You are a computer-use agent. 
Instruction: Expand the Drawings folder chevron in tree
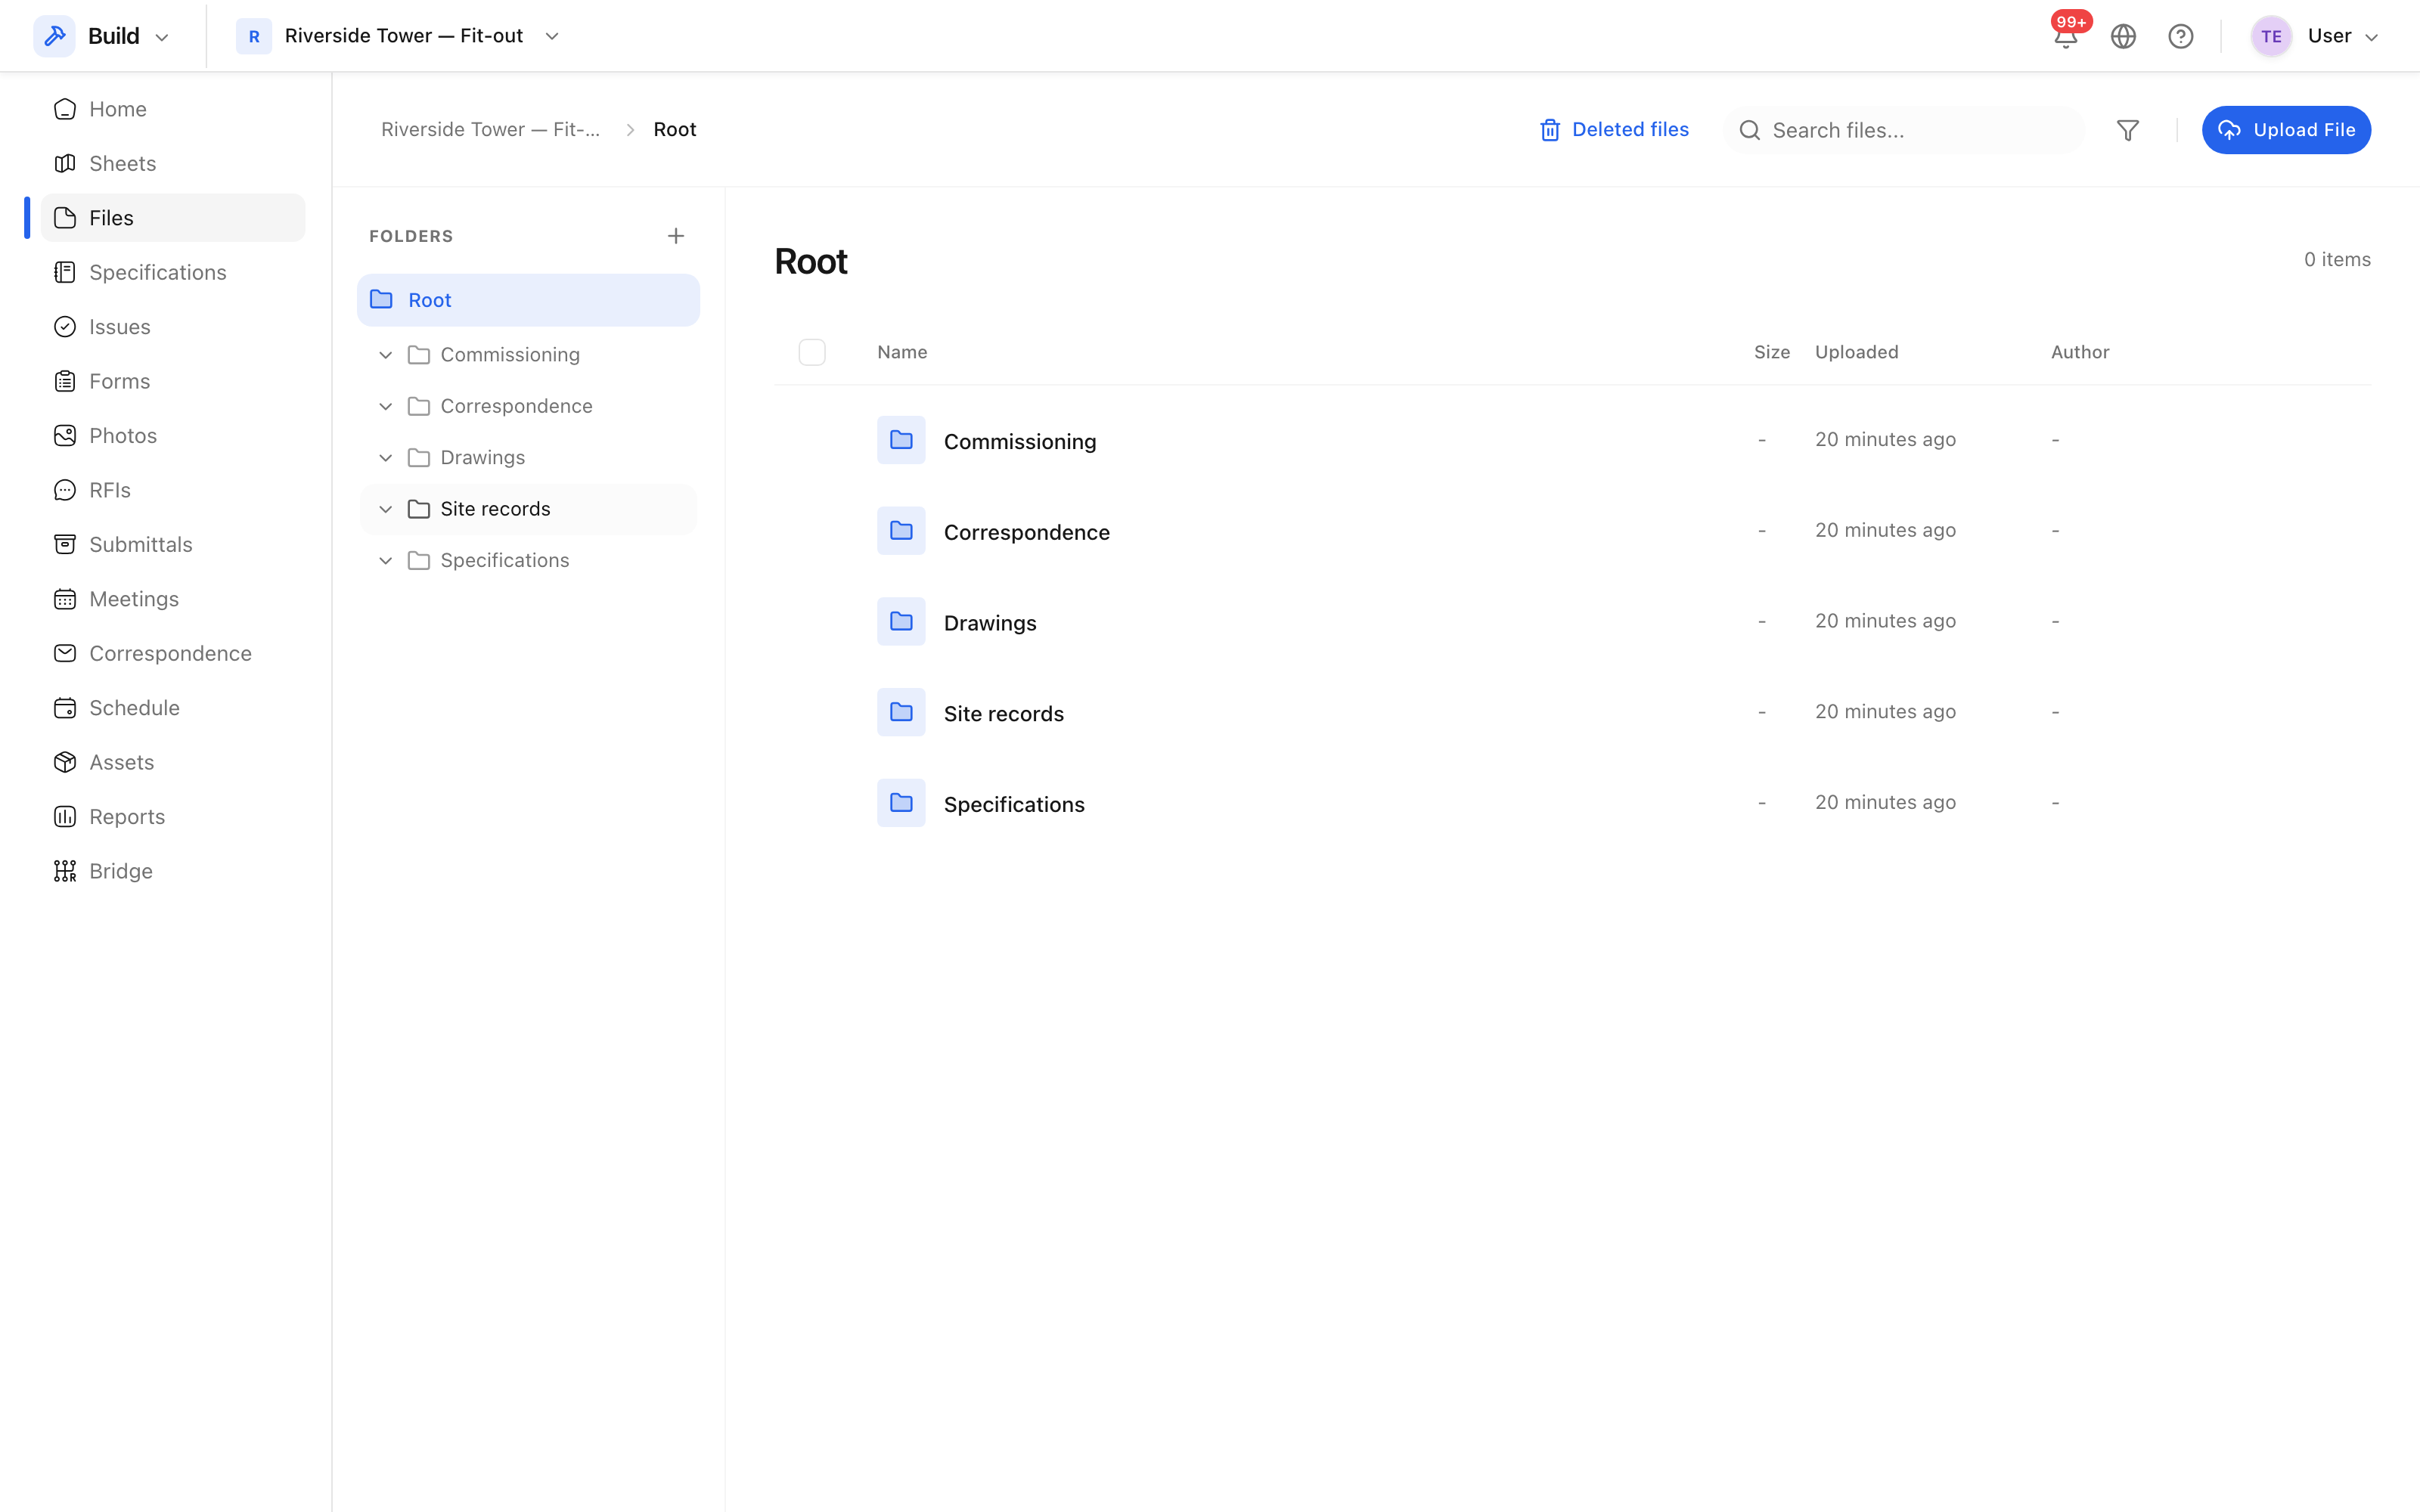pyautogui.click(x=385, y=458)
